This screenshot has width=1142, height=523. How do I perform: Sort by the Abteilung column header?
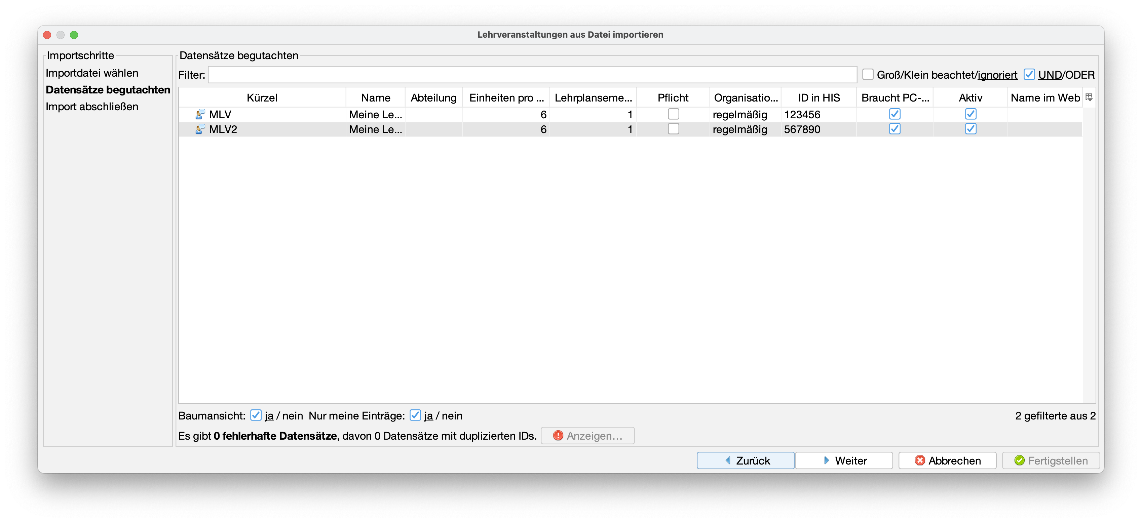click(x=433, y=97)
